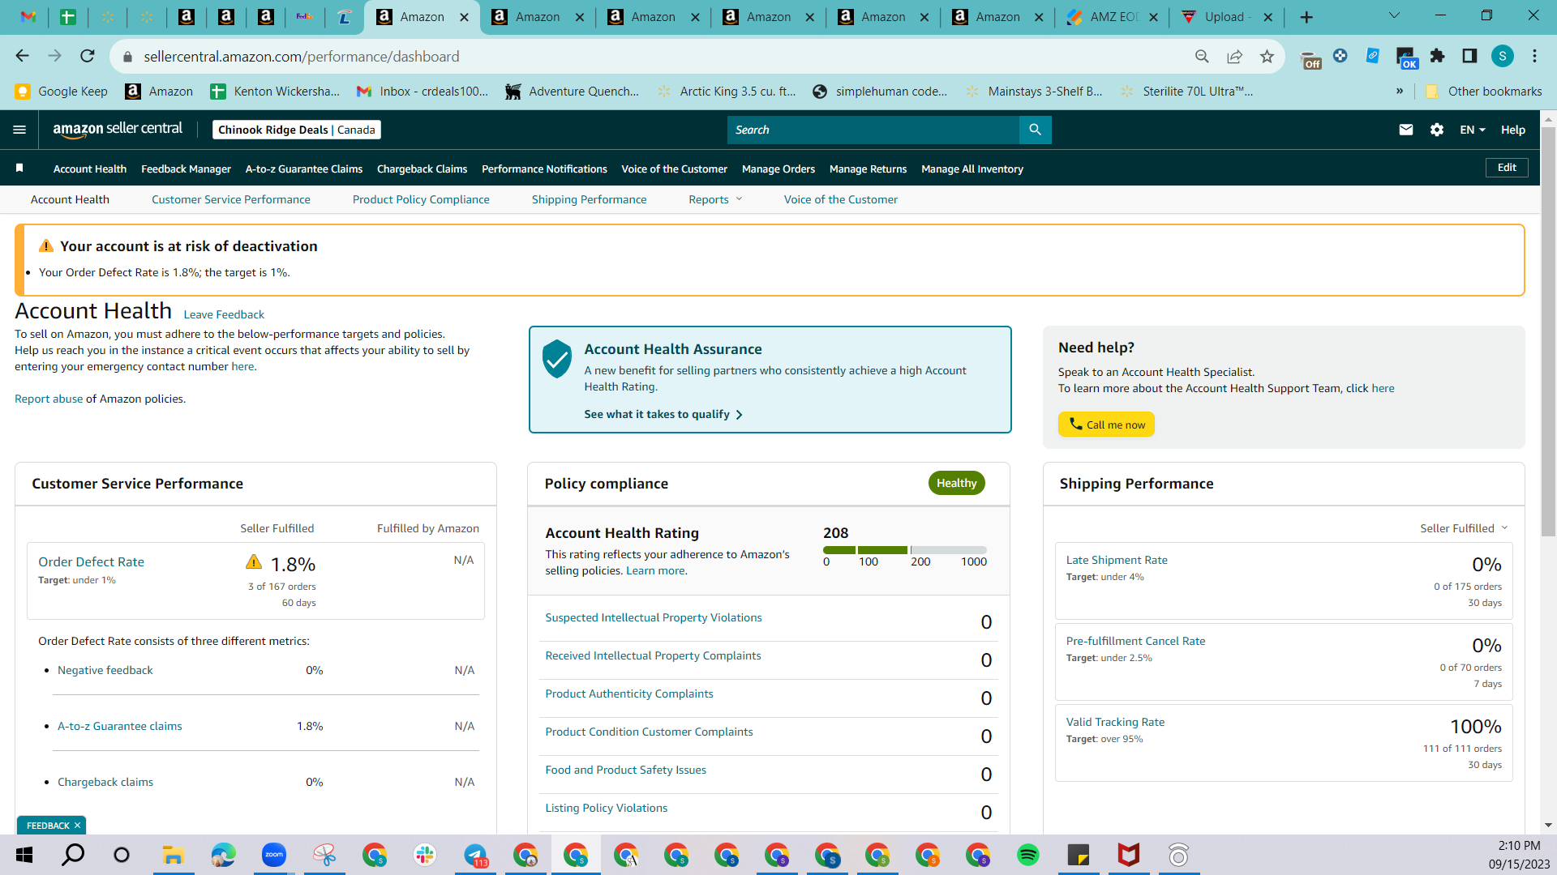Open the Order Defect Rate link
The height and width of the screenshot is (875, 1557).
pos(91,561)
